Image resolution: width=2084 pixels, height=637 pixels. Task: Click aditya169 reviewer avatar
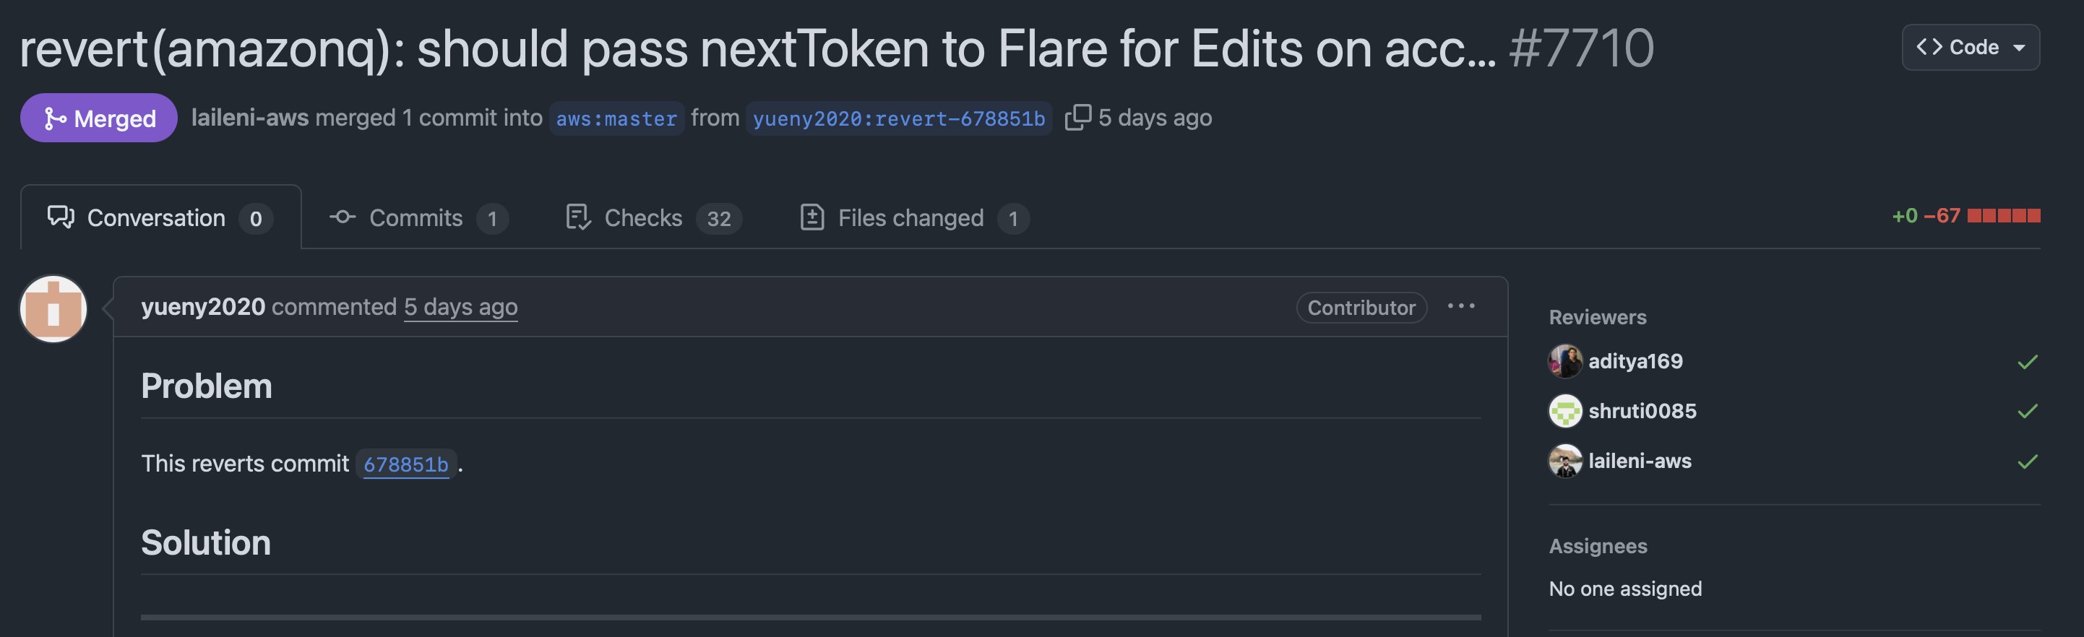1564,361
